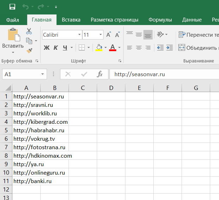Screen dimensions: 219x200
Task: Click Объединить merge cells button
Action: tap(199, 48)
